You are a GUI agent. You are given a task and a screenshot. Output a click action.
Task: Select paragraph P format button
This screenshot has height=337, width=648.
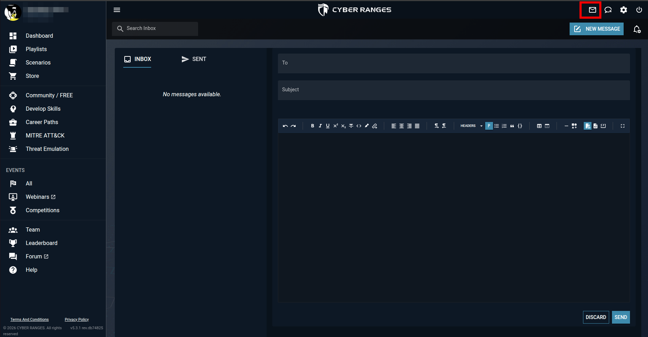coord(489,126)
